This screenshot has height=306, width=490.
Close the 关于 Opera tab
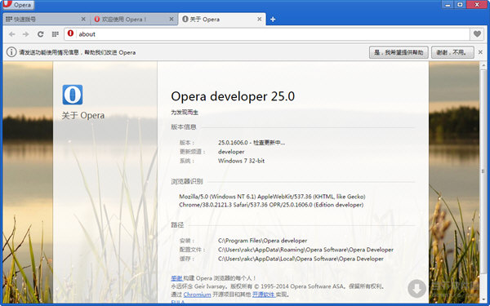[x=260, y=19]
